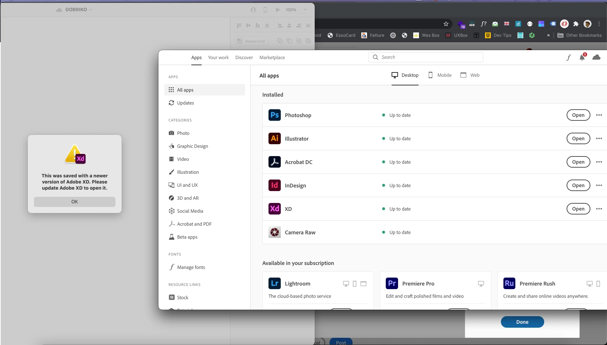
Task: Click the browser profile avatar
Action: click(588, 24)
